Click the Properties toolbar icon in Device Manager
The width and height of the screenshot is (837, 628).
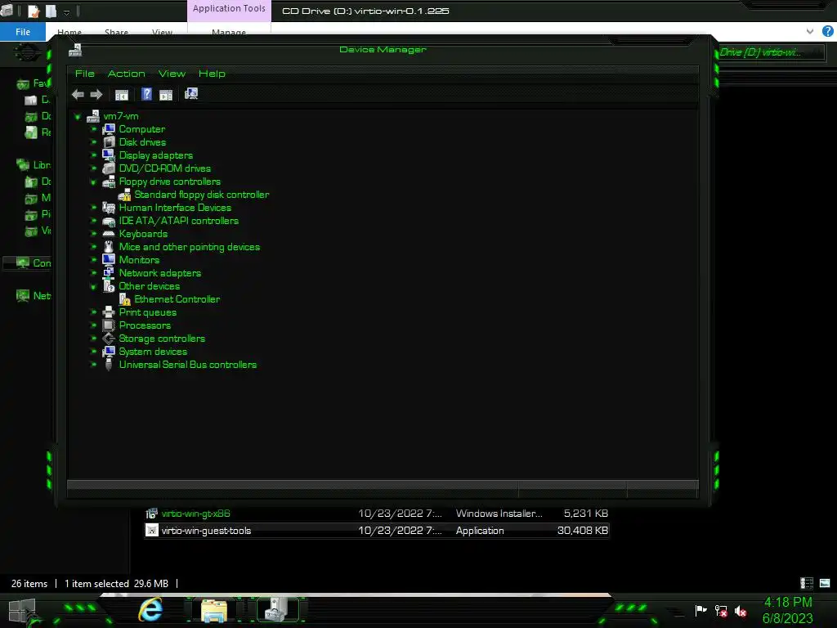coord(122,95)
